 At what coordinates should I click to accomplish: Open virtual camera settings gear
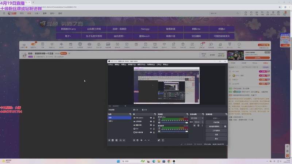point(225,126)
